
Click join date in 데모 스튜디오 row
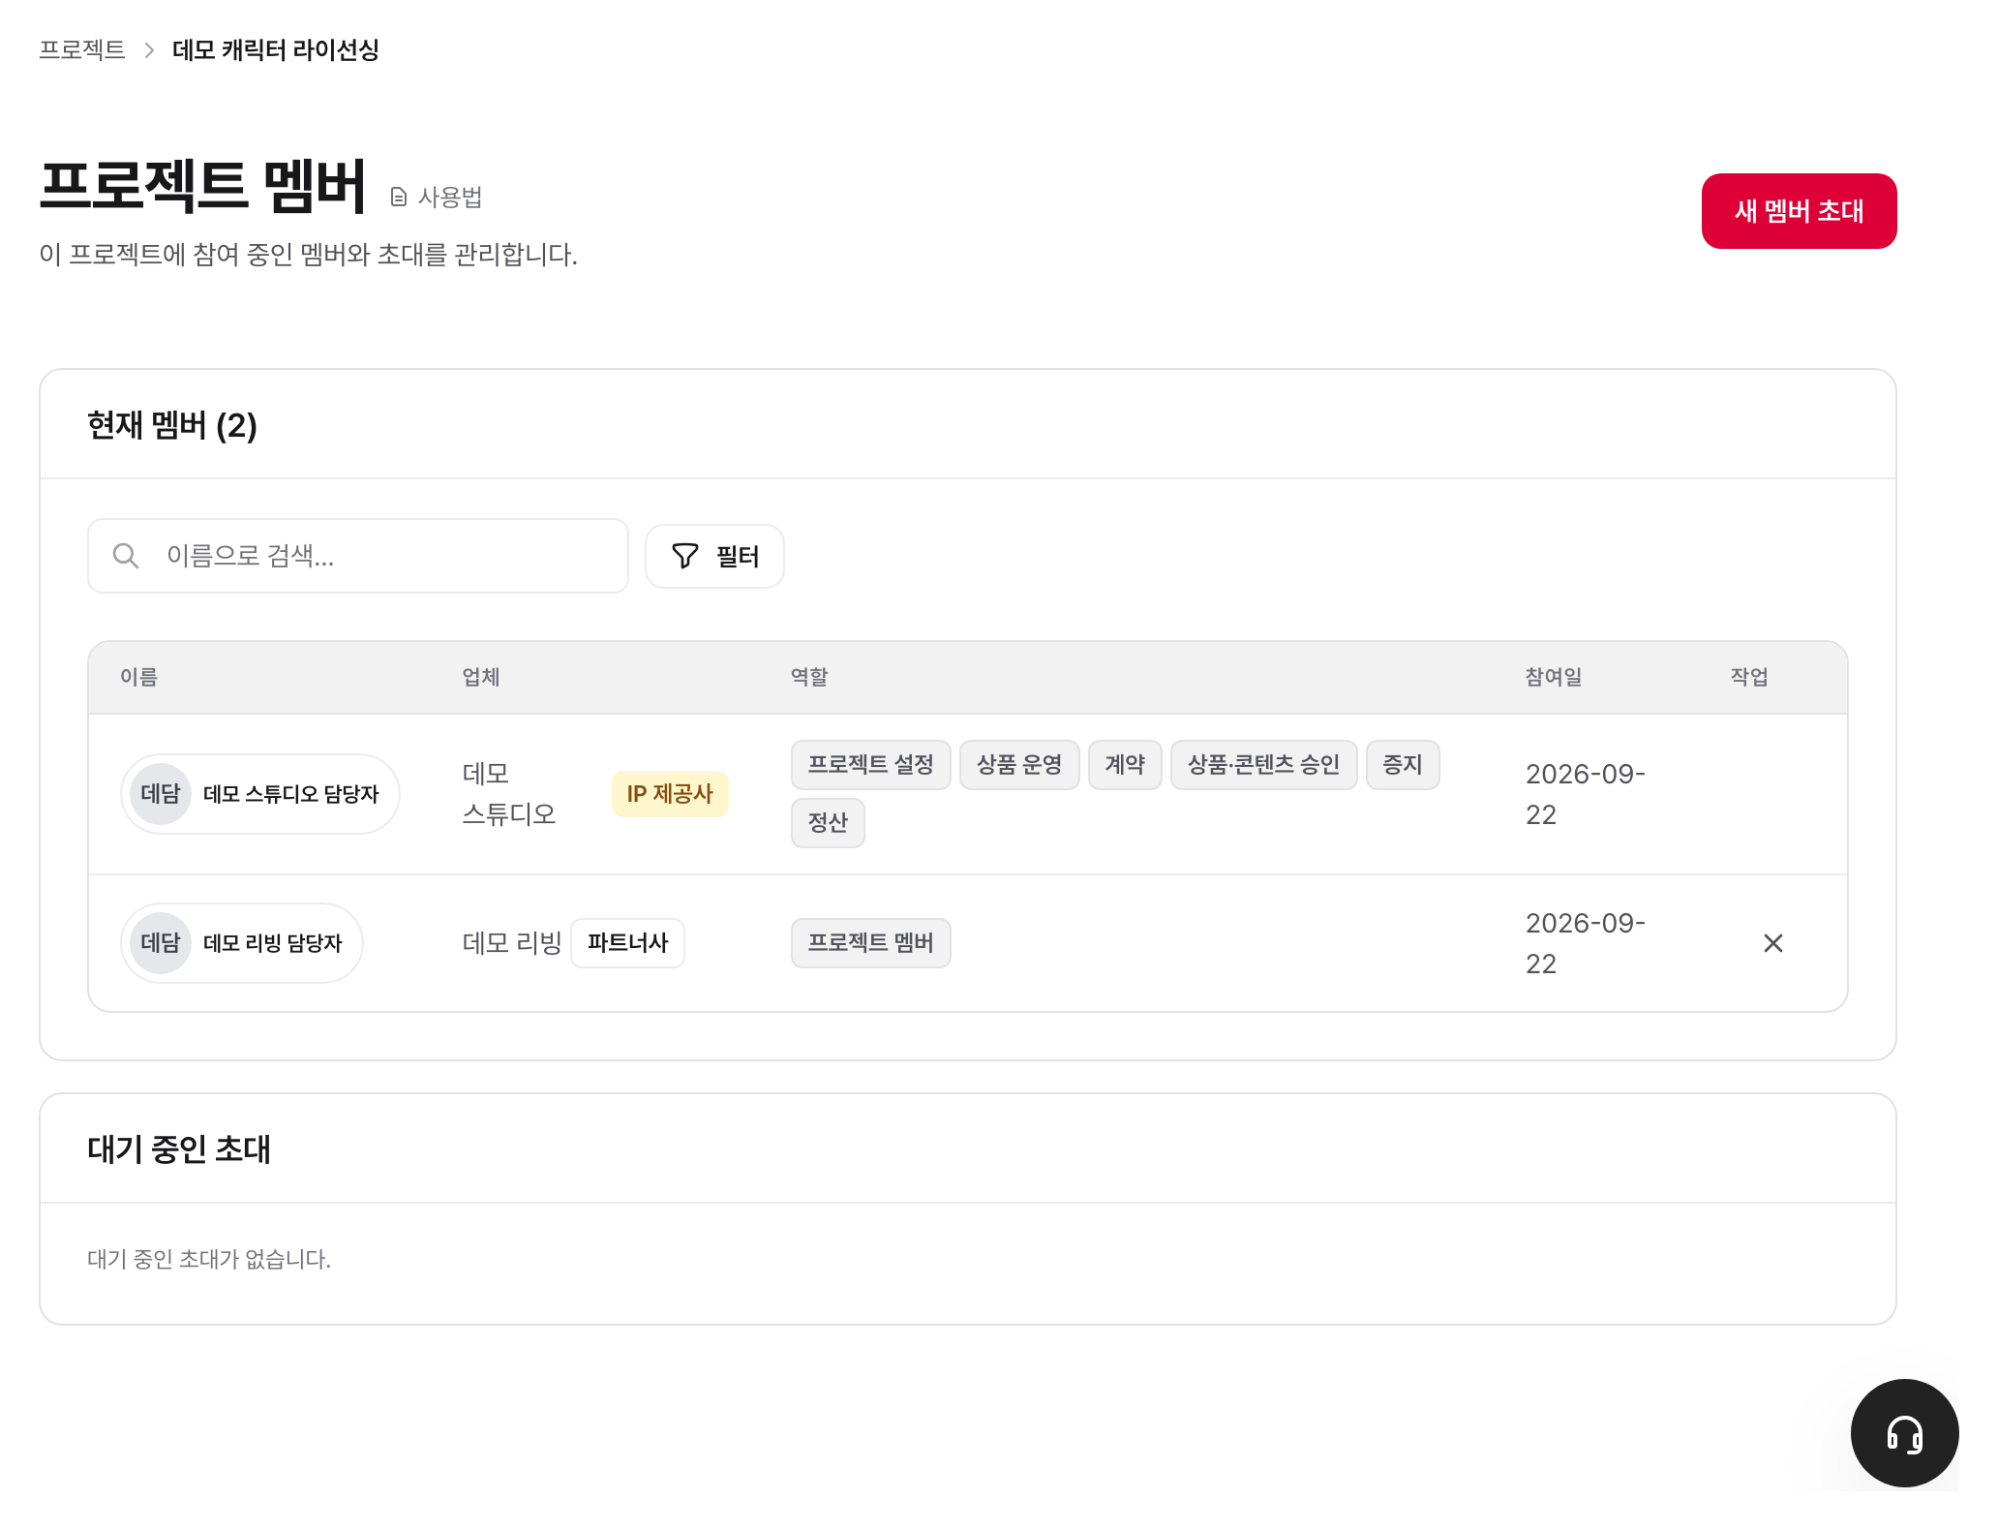click(1586, 794)
